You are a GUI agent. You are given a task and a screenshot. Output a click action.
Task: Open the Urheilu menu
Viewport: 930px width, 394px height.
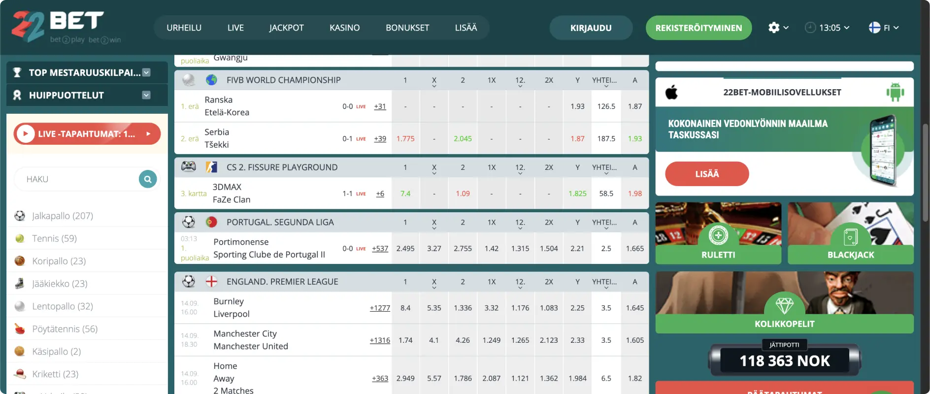click(184, 28)
